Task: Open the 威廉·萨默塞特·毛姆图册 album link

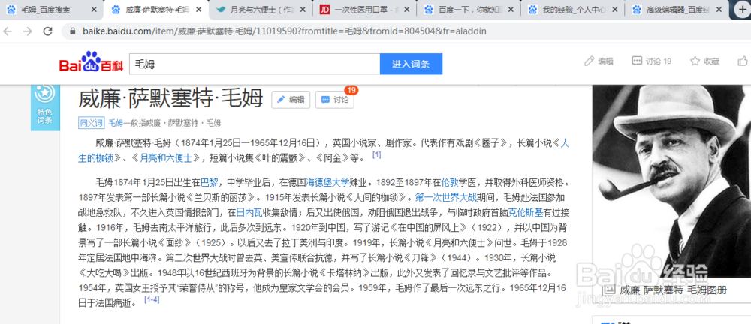Action: [674, 290]
